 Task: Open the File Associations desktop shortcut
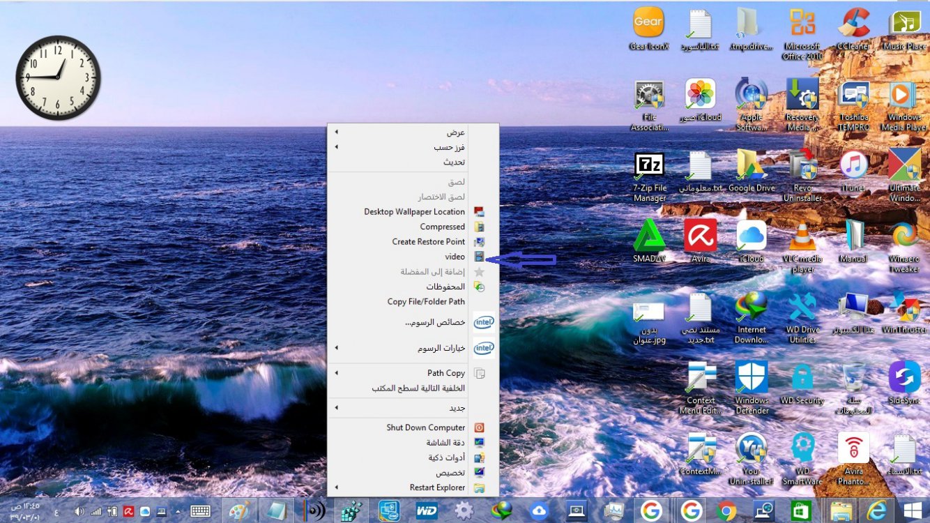(649, 105)
